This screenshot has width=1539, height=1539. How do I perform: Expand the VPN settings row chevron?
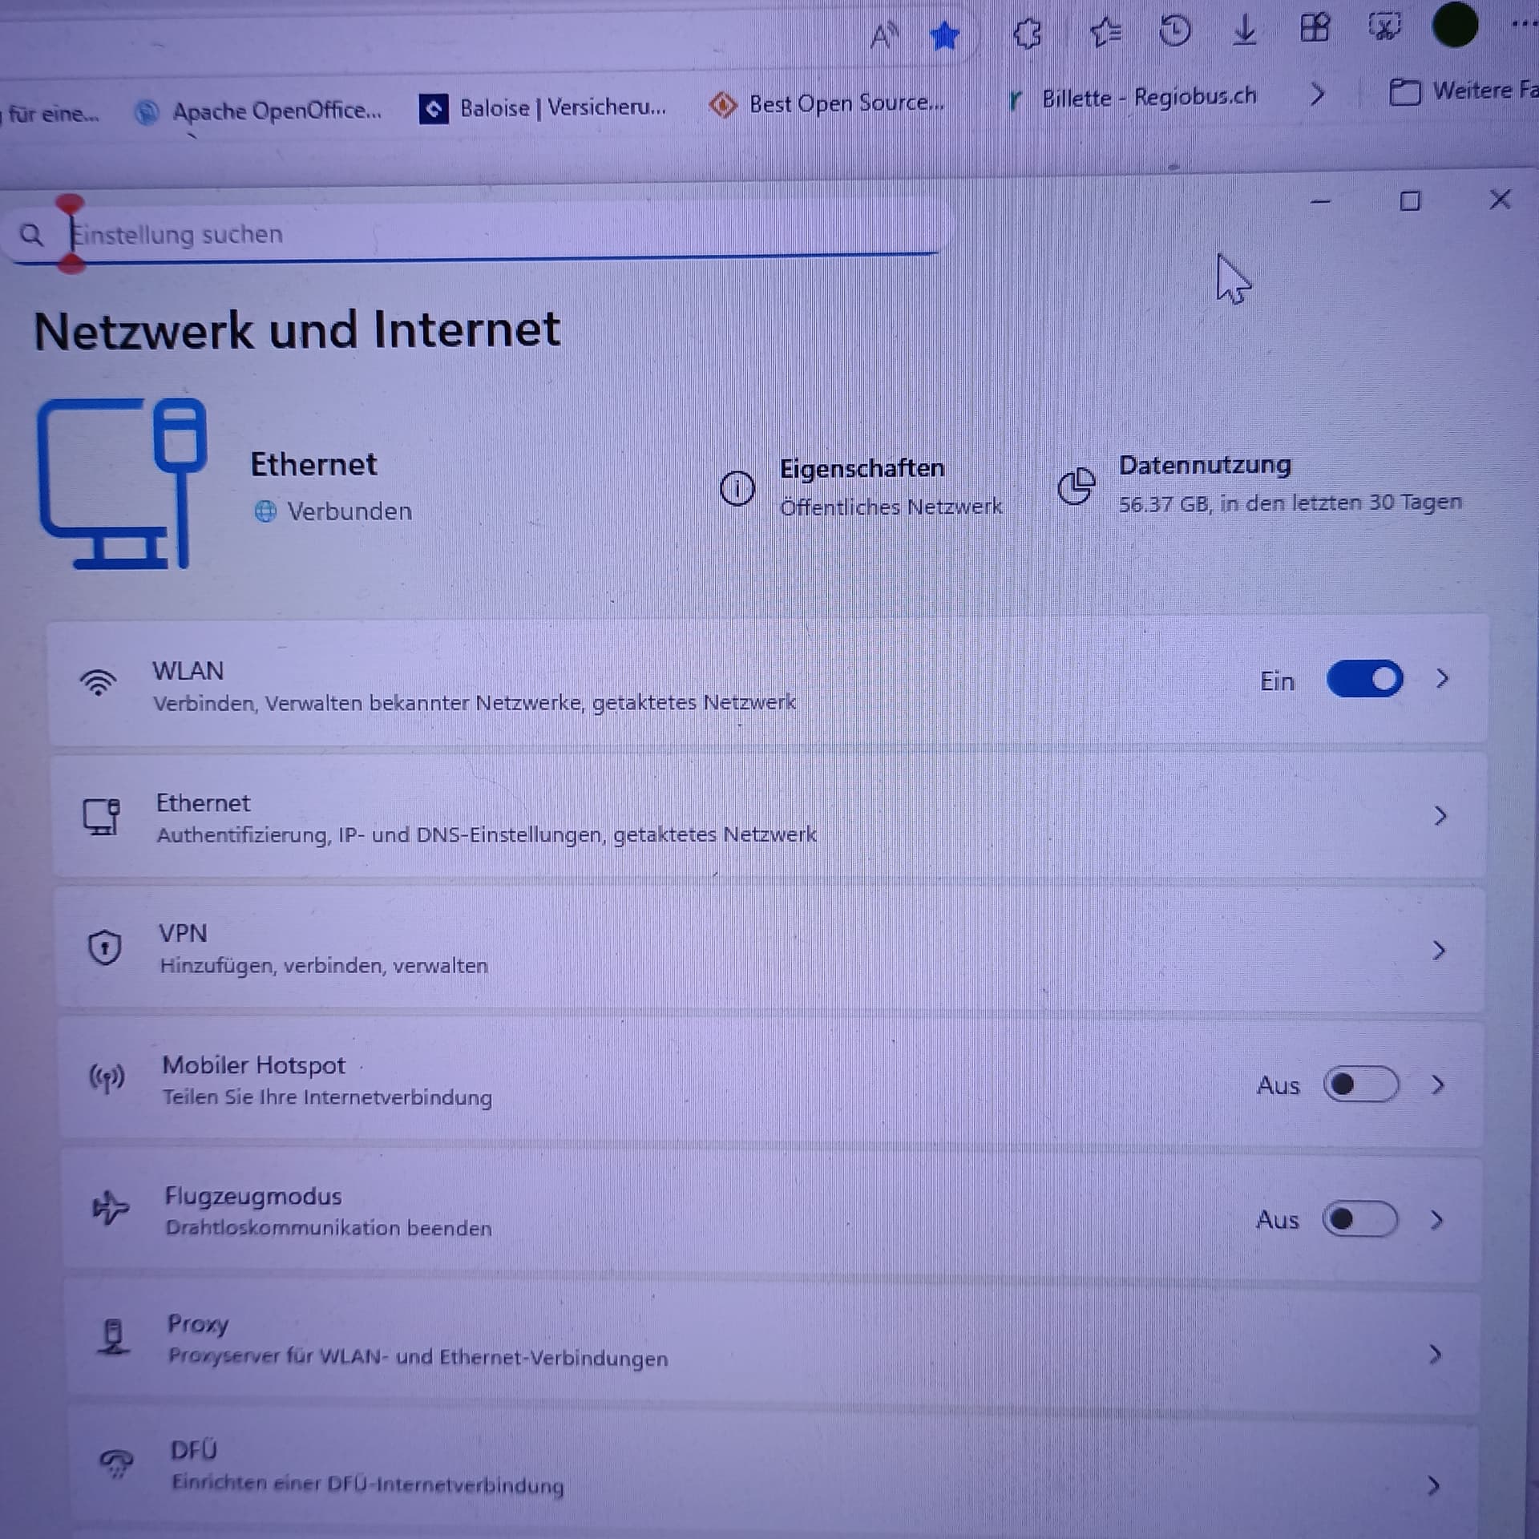pos(1439,951)
